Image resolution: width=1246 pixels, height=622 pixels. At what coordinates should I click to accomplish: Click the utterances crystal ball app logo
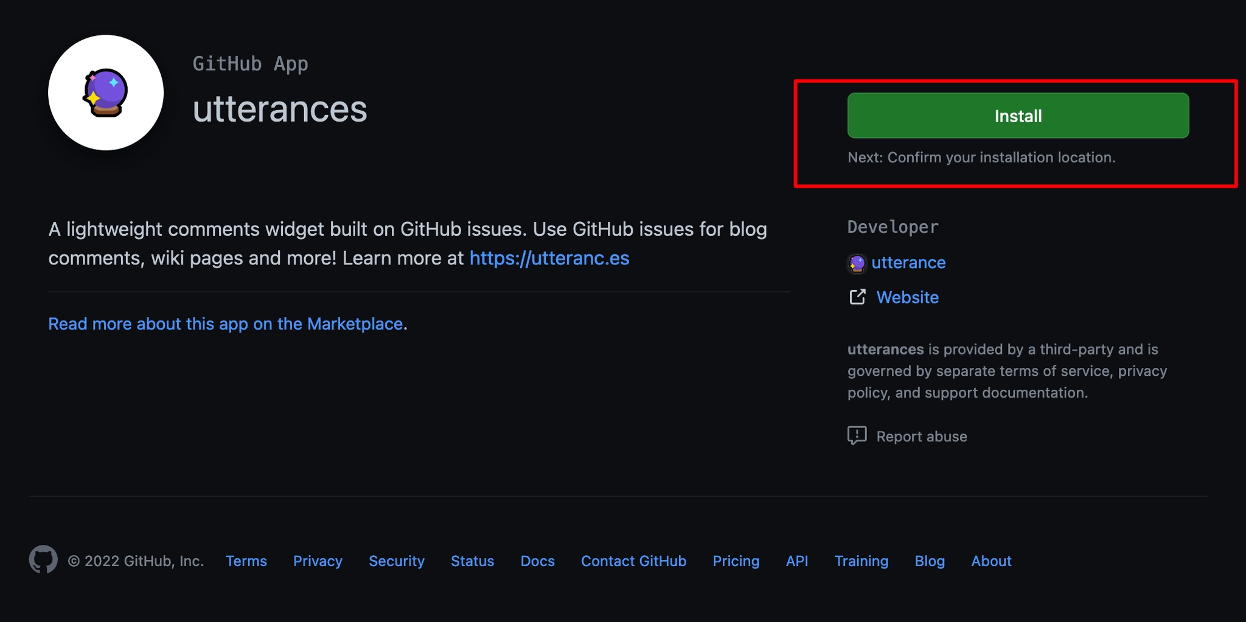pyautogui.click(x=106, y=92)
